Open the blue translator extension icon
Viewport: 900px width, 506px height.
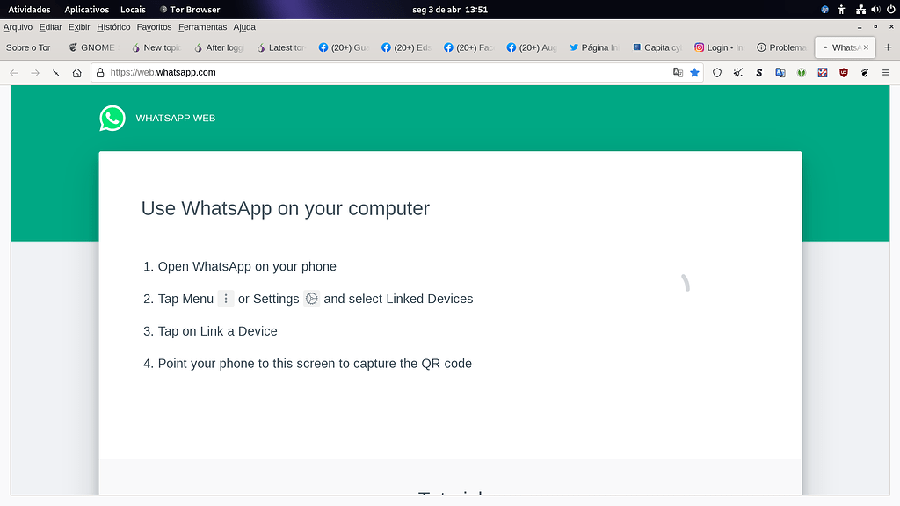[780, 73]
